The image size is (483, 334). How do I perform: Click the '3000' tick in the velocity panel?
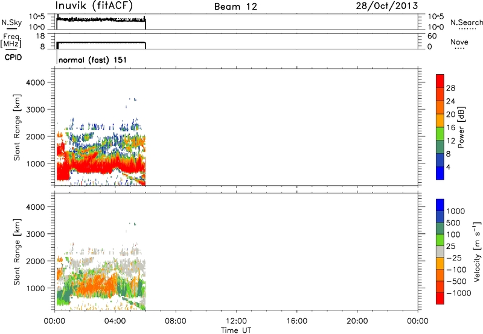click(x=35, y=234)
